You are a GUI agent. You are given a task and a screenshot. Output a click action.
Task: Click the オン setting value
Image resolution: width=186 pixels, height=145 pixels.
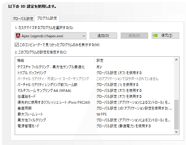click(99, 67)
